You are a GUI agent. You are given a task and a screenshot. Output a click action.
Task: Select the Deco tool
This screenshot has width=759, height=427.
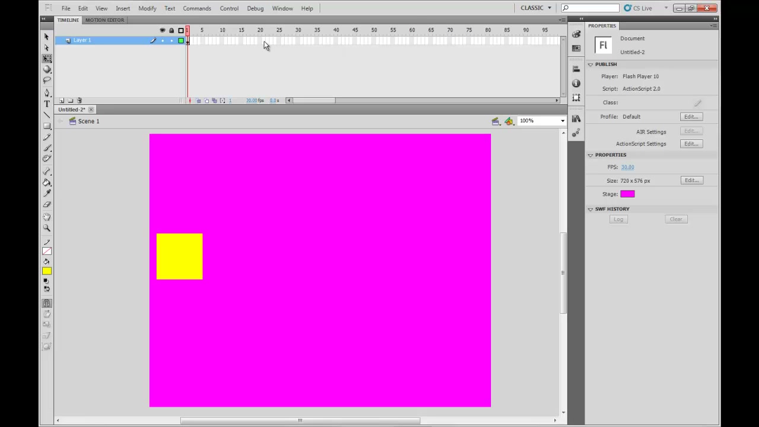click(47, 158)
